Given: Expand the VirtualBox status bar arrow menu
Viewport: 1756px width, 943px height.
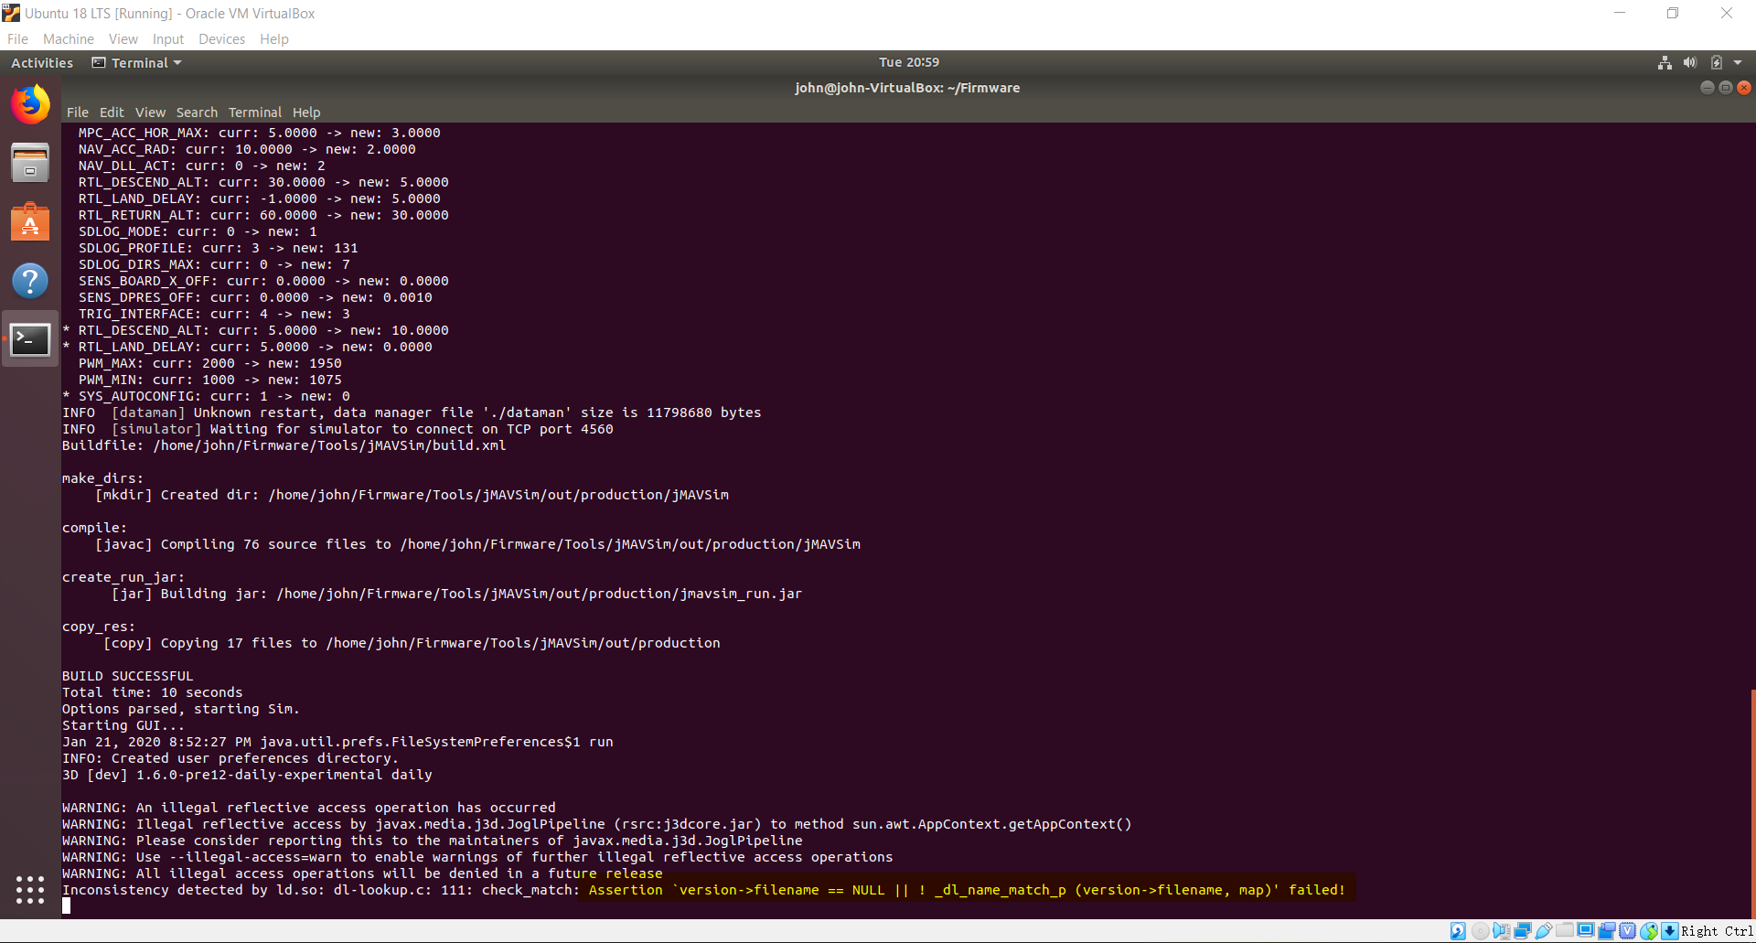Looking at the screenshot, I should tap(1668, 930).
